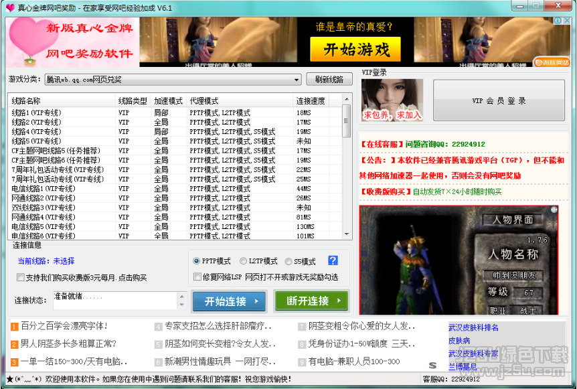This screenshot has width=577, height=389.
Task: Click the pink heart application icon in title bar
Action: pyautogui.click(x=10, y=8)
